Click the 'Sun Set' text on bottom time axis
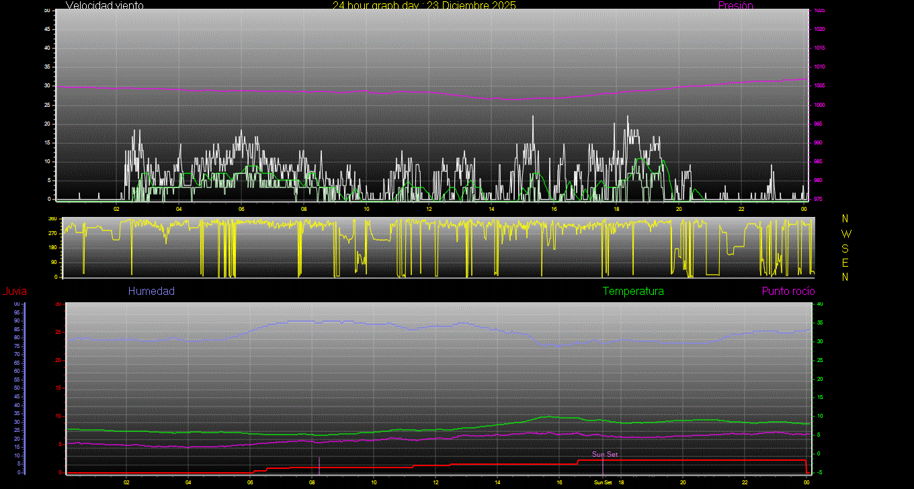914x489 pixels. (x=602, y=483)
